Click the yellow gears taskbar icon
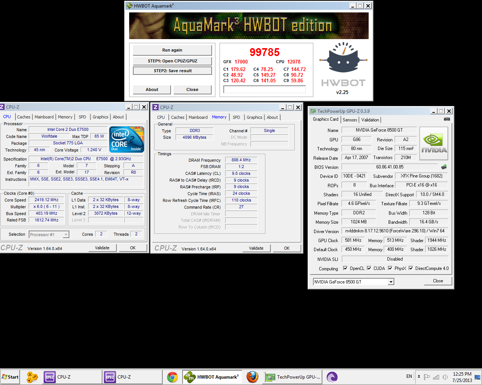Viewport: 482px width, 385px height. click(x=32, y=377)
